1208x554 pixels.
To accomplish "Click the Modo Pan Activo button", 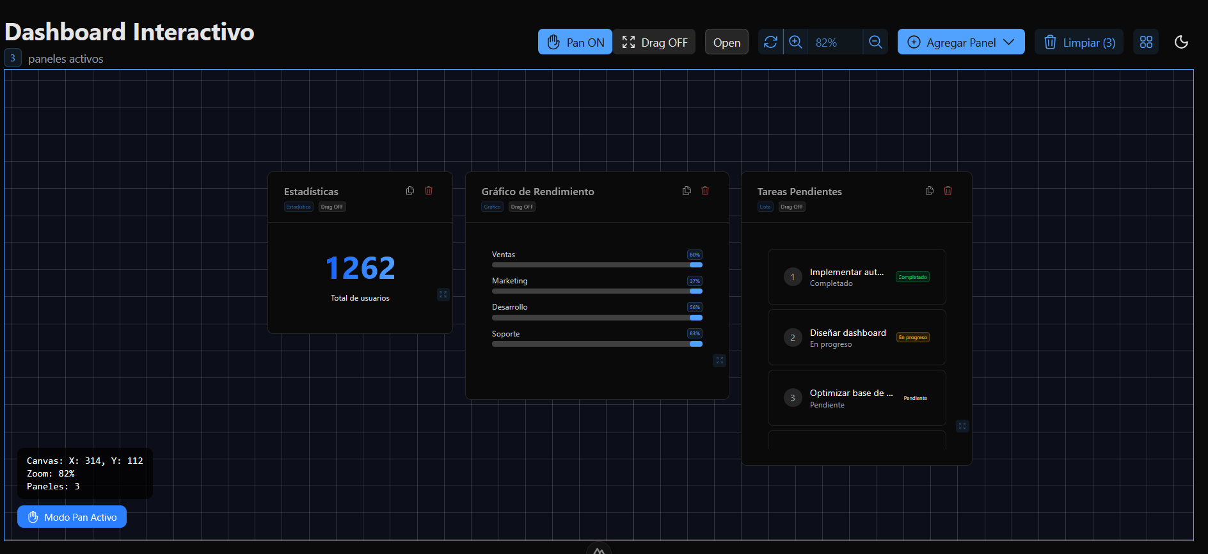I will click(72, 517).
